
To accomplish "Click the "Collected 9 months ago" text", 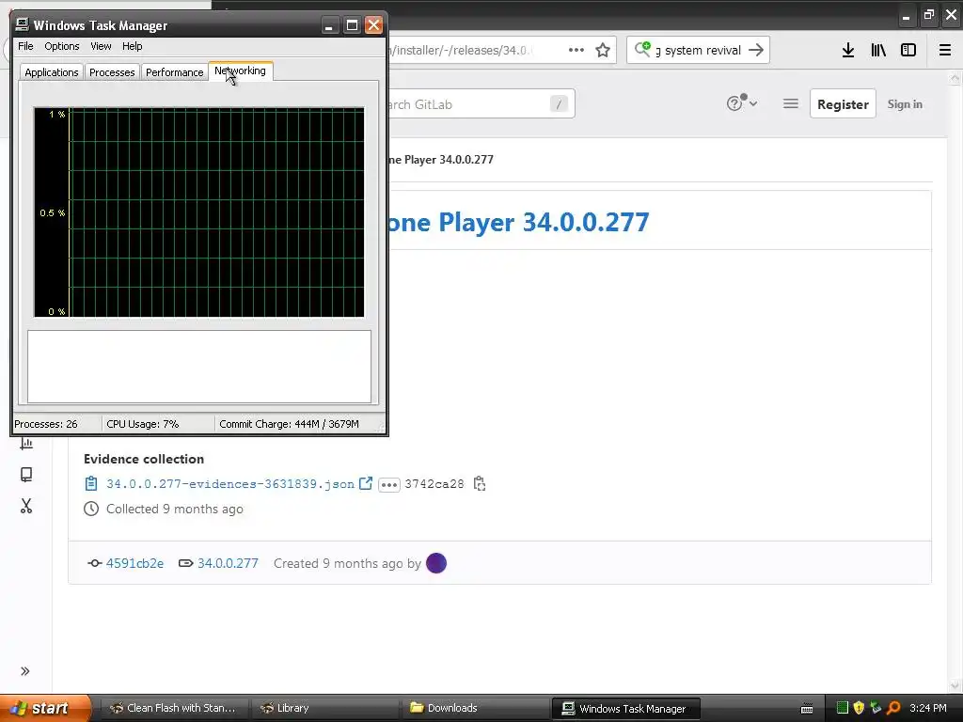I will 174,509.
